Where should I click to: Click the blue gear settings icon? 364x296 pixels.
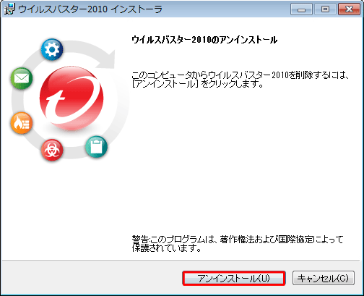[x=52, y=49]
